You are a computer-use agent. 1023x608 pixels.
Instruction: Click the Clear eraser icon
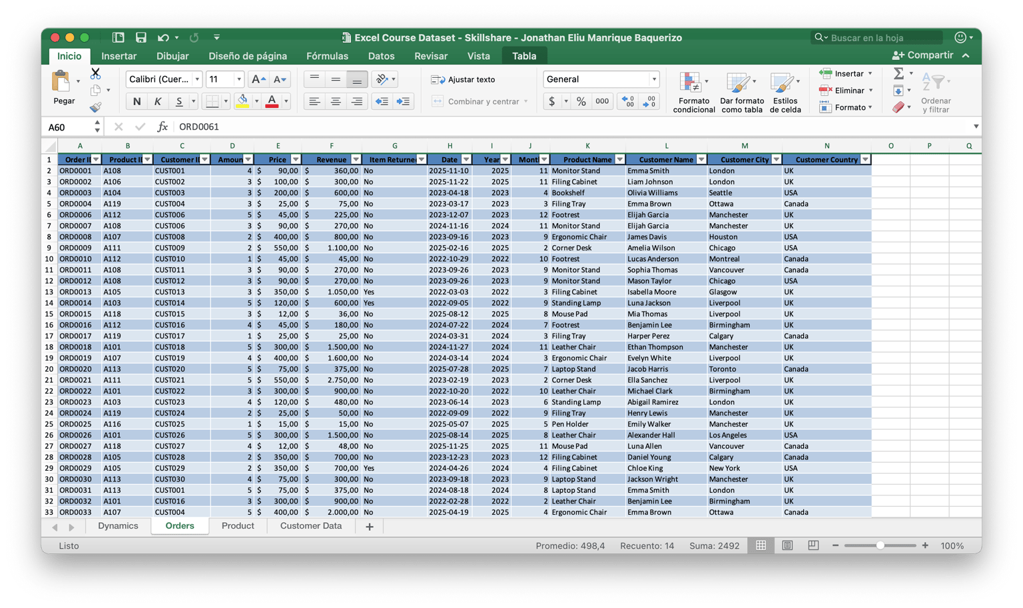point(898,107)
